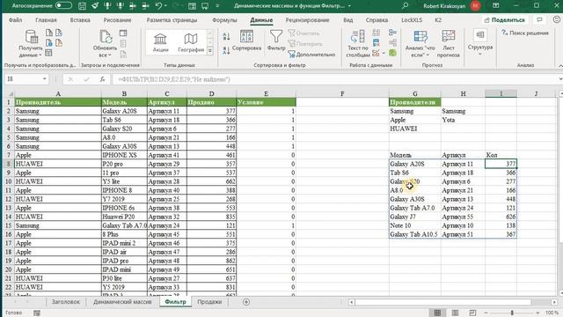The image size is (563, 317).
Task: Click the Remove Duplicates icon
Action: (376, 43)
